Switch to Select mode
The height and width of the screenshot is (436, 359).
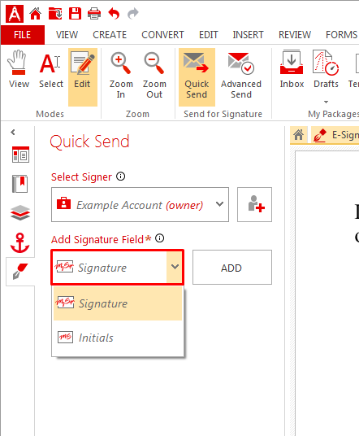pos(51,72)
